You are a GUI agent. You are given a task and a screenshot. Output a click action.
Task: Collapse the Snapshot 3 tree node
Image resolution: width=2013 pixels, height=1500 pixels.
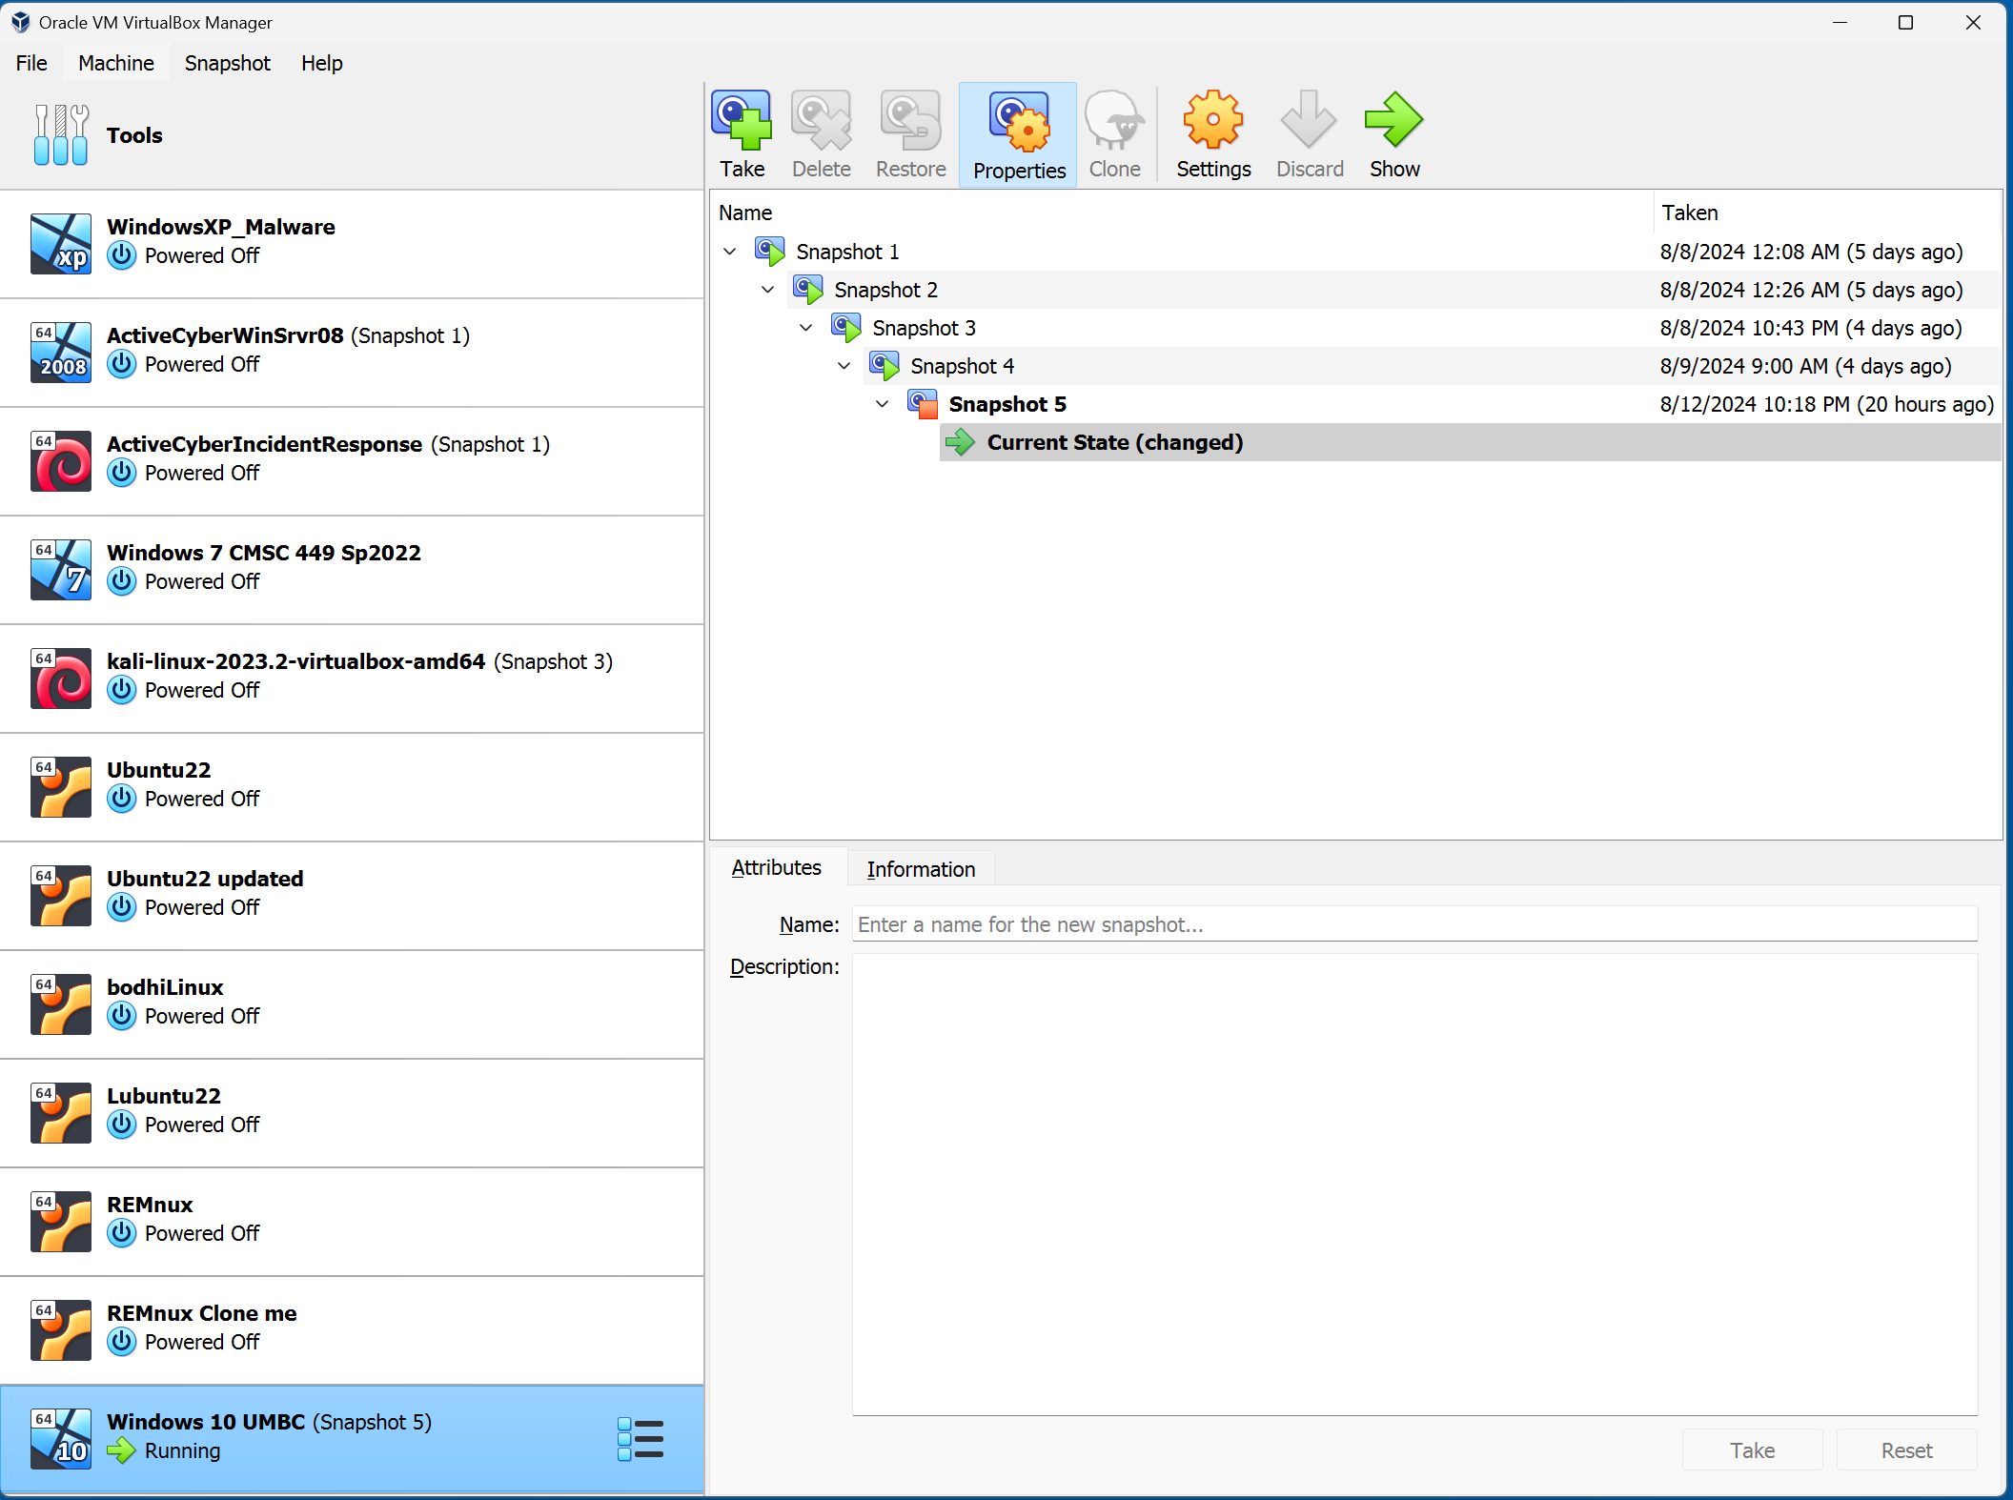[x=806, y=328]
